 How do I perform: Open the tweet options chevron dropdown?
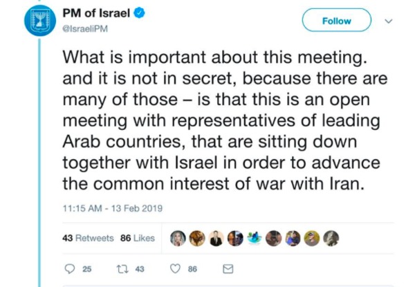[x=388, y=21]
